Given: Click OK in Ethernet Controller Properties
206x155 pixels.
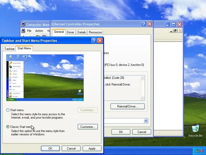Looking at the screenshot, I should (121, 132).
